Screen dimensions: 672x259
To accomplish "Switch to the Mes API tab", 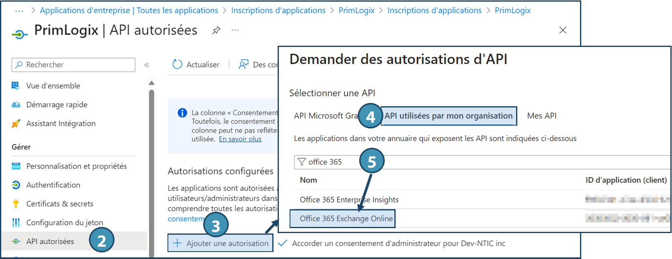I will click(x=542, y=116).
